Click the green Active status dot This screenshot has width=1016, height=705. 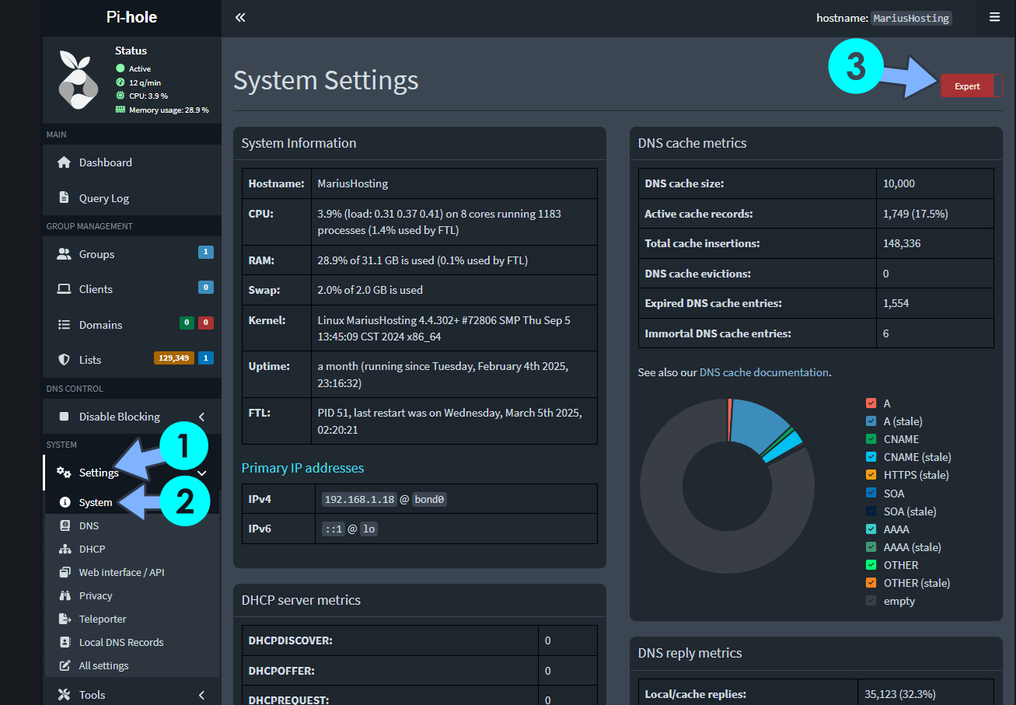pyautogui.click(x=120, y=68)
